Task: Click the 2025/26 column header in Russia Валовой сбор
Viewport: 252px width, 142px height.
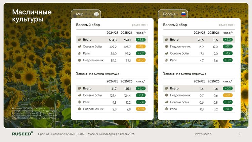Action: point(213,33)
